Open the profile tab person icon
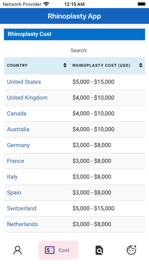Screen dimensions: 149x264 pos(17,250)
